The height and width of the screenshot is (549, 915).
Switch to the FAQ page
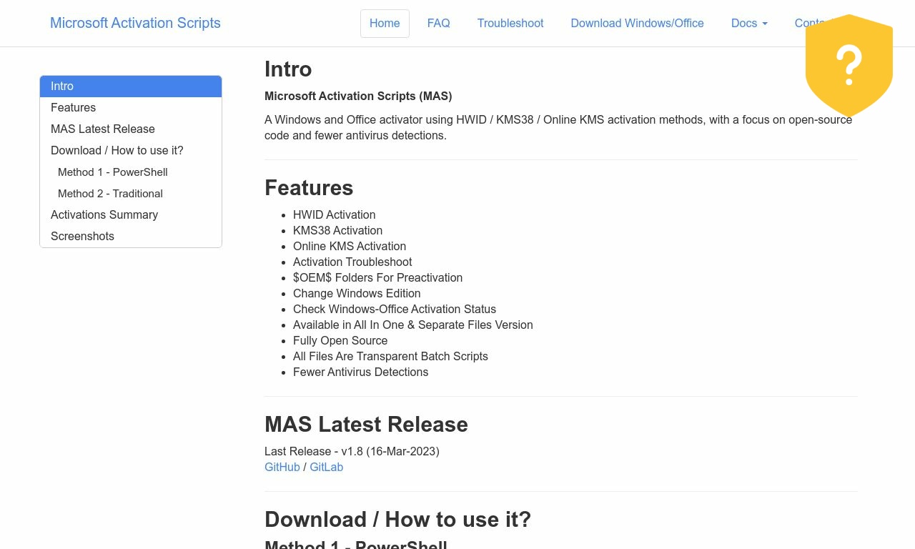438,23
